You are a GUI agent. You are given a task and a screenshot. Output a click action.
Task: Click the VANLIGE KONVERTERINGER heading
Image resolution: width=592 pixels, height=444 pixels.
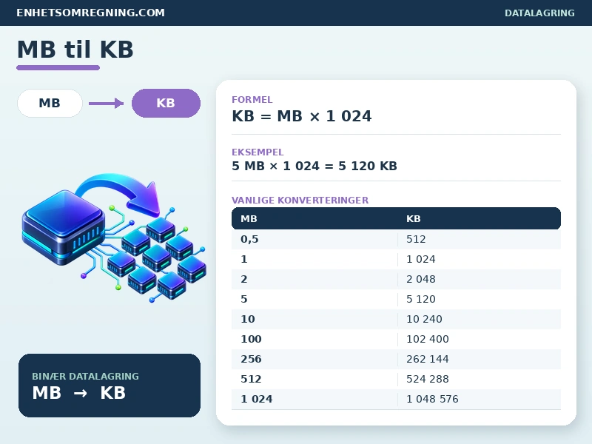pyautogui.click(x=300, y=200)
